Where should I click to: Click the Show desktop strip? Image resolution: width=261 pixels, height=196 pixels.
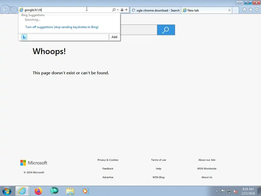point(259,191)
